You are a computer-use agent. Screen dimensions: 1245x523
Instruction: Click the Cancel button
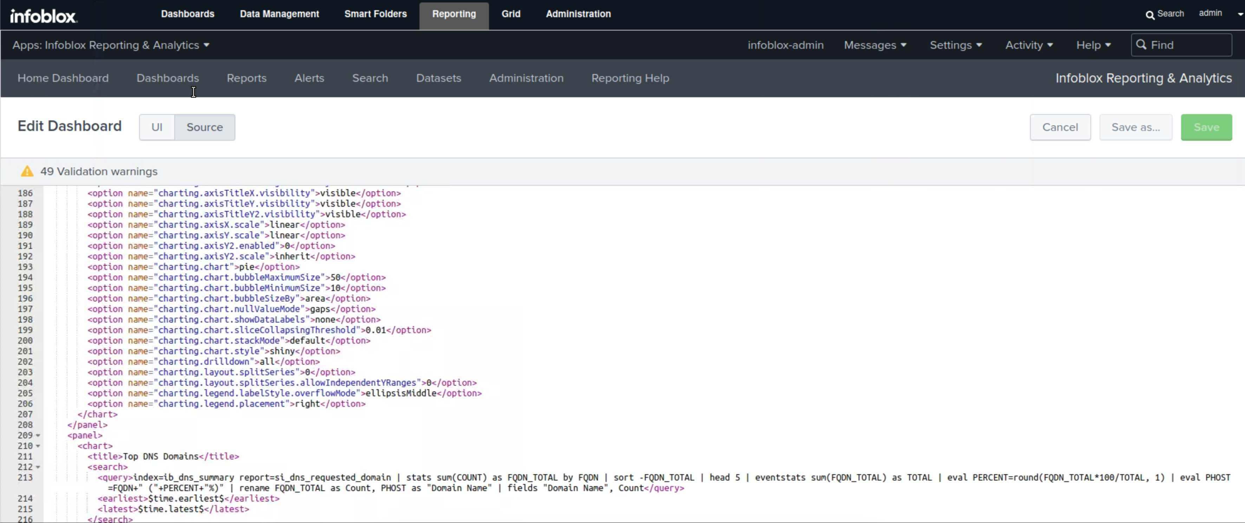click(x=1060, y=127)
